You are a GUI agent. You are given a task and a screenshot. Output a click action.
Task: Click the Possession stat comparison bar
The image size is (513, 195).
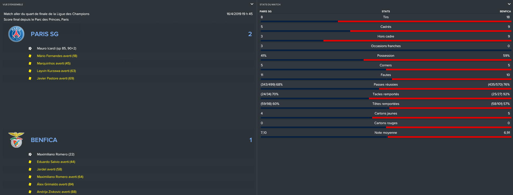pos(386,60)
